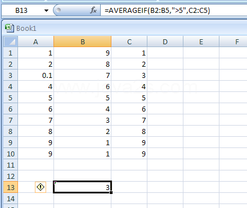Click cell C1 containing 1
The image size is (247, 208).
click(129, 53)
